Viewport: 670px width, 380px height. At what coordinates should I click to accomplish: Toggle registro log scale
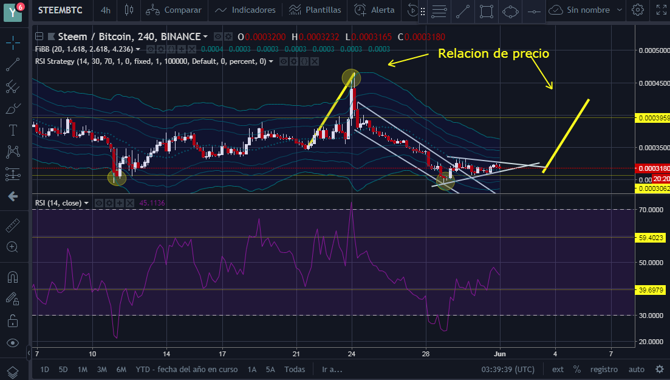[604, 369]
